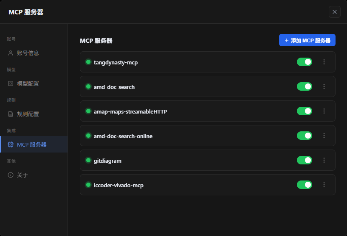The width and height of the screenshot is (347, 236).
Task: Open kebab menu for amap-maps-streamableHTTP
Action: pos(324,111)
